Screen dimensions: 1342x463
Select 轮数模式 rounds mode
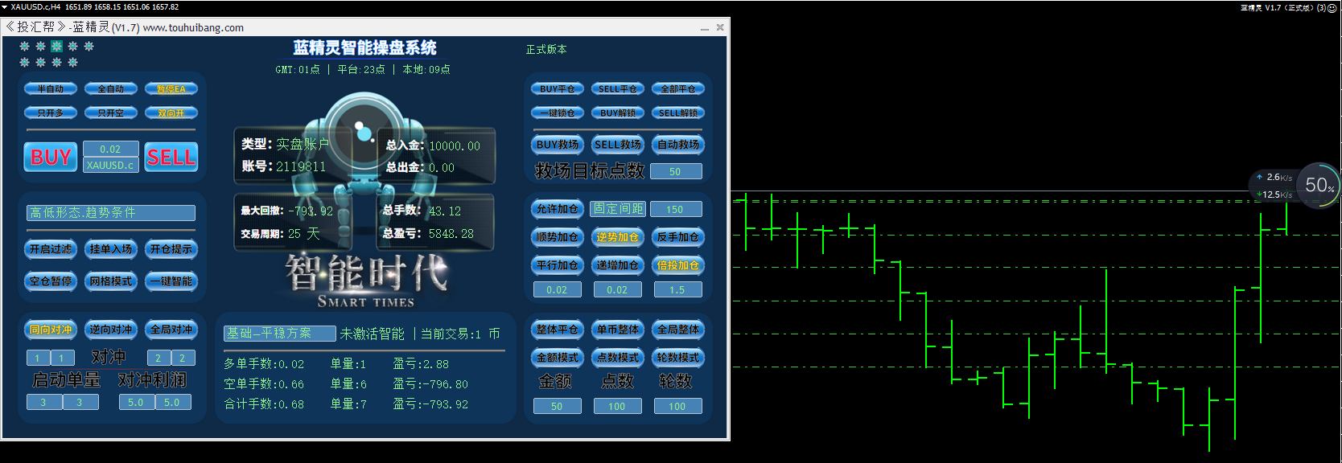tap(678, 358)
